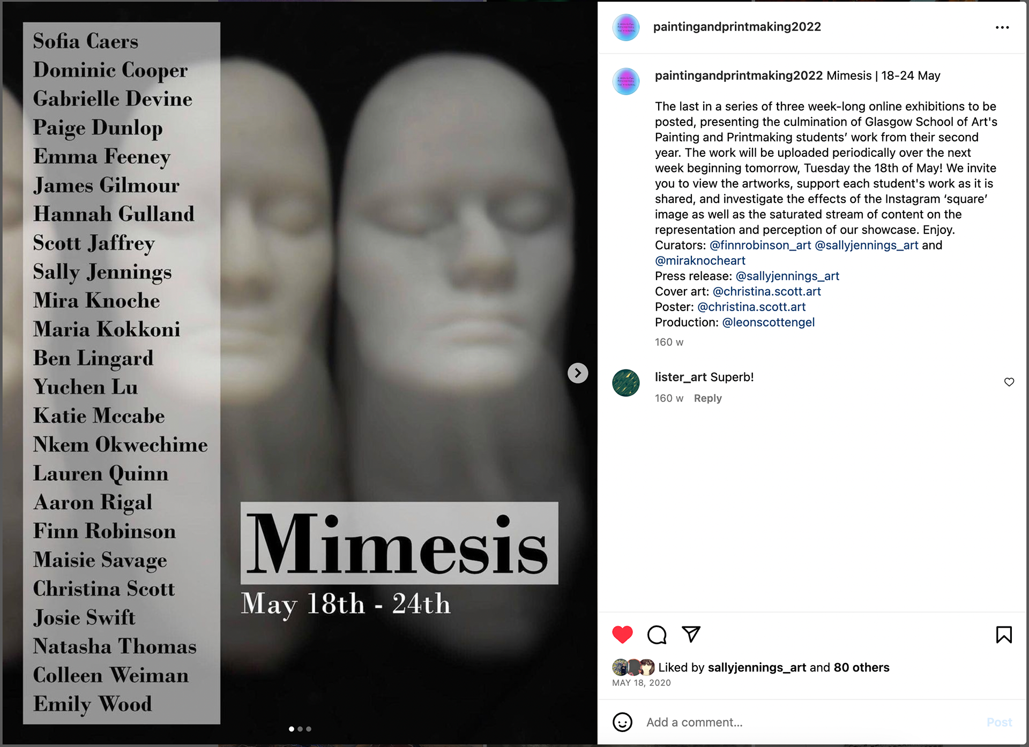Like the lister_art comment heart
The height and width of the screenshot is (747, 1029).
pyautogui.click(x=1009, y=382)
